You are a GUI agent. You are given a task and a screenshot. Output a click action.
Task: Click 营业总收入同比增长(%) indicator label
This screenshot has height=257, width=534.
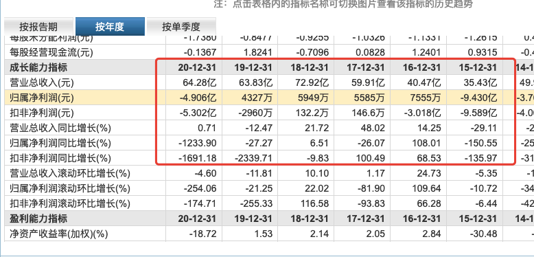60,128
